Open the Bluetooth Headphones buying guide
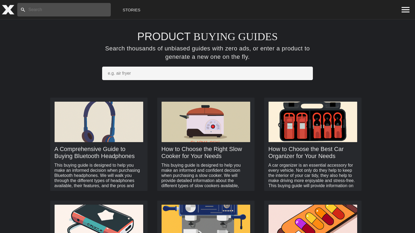This screenshot has height=233, width=415. 95,152
